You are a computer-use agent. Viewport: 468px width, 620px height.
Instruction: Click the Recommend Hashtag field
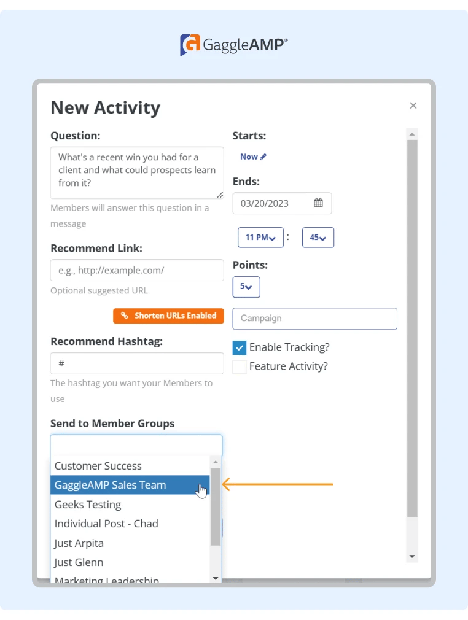136,363
